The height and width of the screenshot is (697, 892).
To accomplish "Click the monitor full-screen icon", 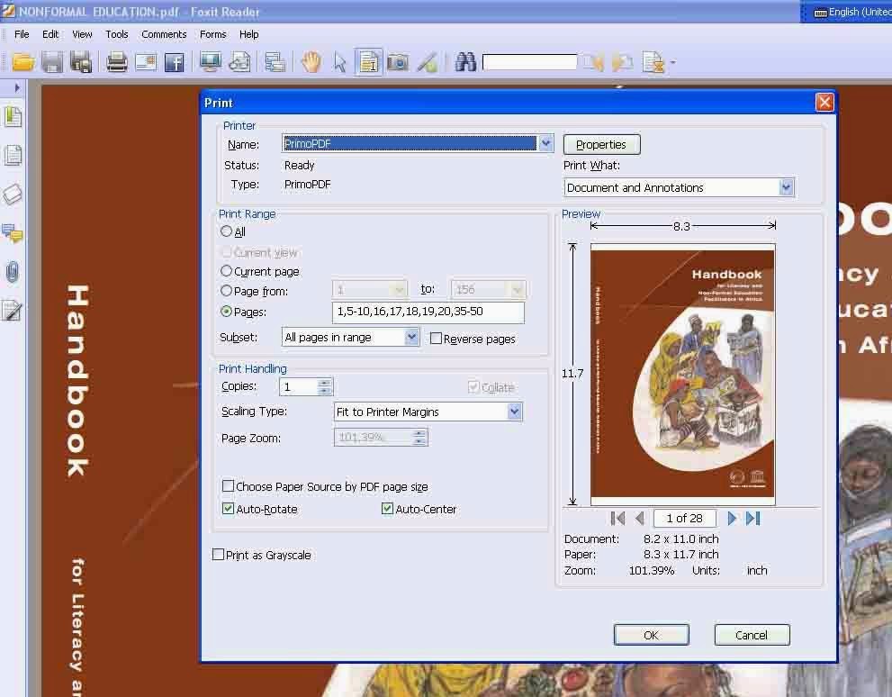I will pyautogui.click(x=210, y=61).
